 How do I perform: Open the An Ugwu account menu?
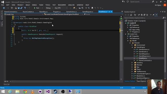159,5
